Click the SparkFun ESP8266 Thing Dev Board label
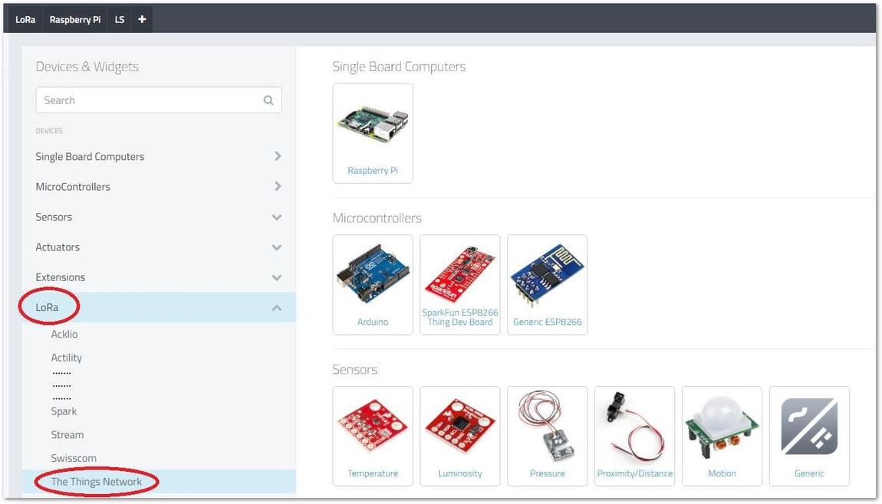The image size is (882, 504). click(460, 317)
